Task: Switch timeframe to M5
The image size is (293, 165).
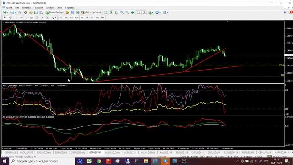Action: (66, 17)
